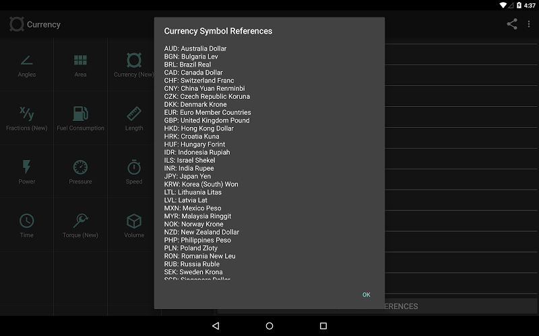Open the Fuel Consumption converter
This screenshot has width=539, height=336.
click(80, 118)
